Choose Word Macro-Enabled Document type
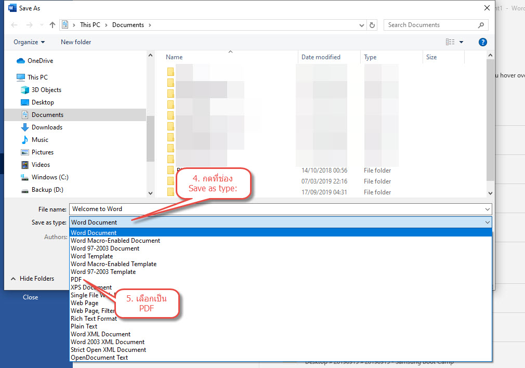 click(281, 241)
